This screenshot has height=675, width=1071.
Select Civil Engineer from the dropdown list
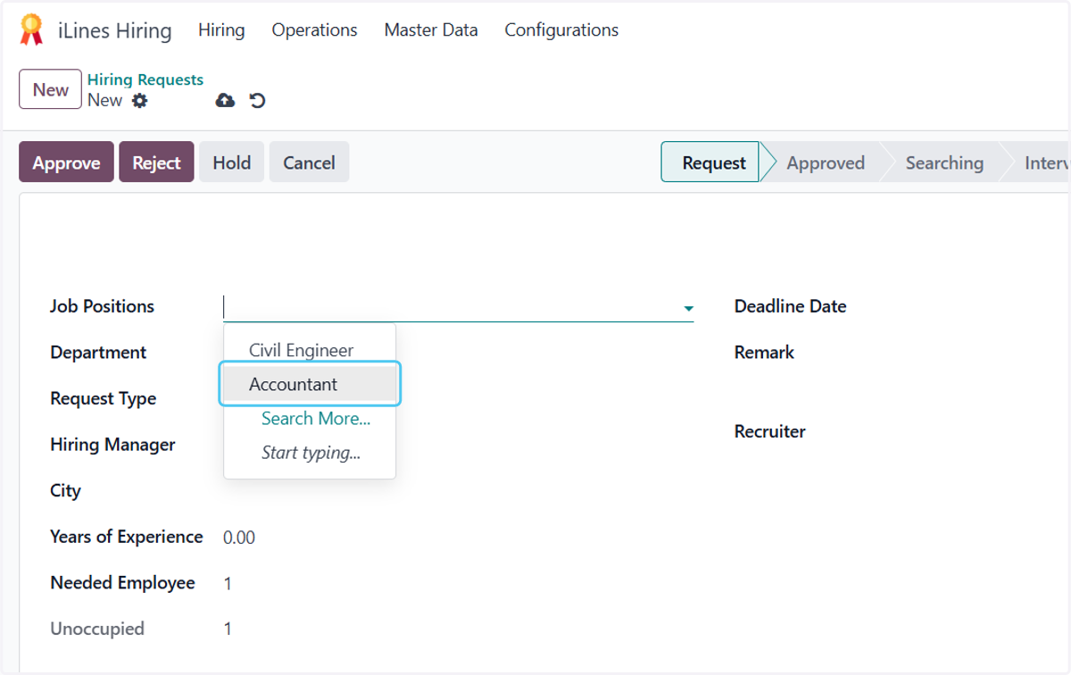(310, 350)
